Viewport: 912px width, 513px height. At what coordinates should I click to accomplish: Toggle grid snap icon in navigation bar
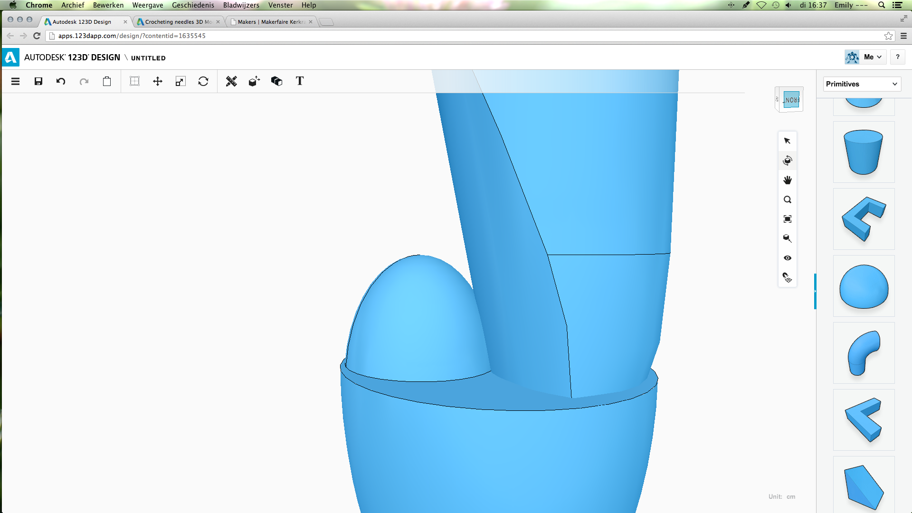point(788,277)
